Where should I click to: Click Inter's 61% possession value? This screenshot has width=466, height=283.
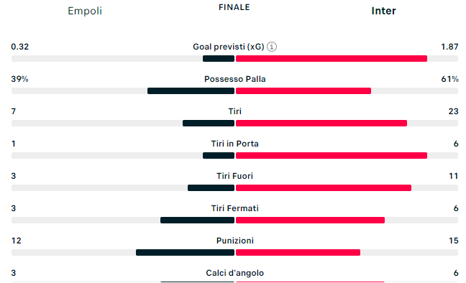449,79
